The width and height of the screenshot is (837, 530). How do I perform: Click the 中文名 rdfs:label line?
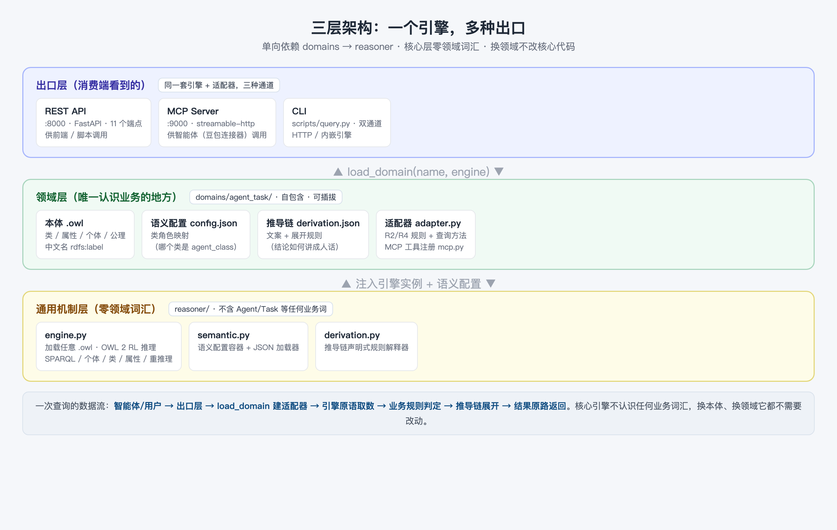(74, 247)
